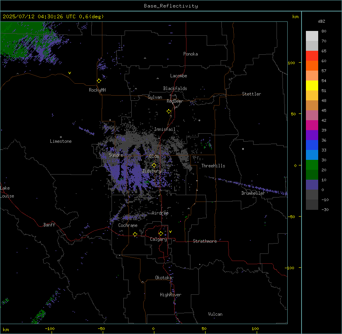
Task: Select the yellow v marker northwest of RockyMH
Action: pos(69,73)
